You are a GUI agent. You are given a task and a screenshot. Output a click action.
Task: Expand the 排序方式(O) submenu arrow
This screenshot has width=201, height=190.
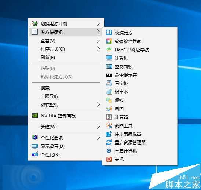pyautogui.click(x=98, y=49)
